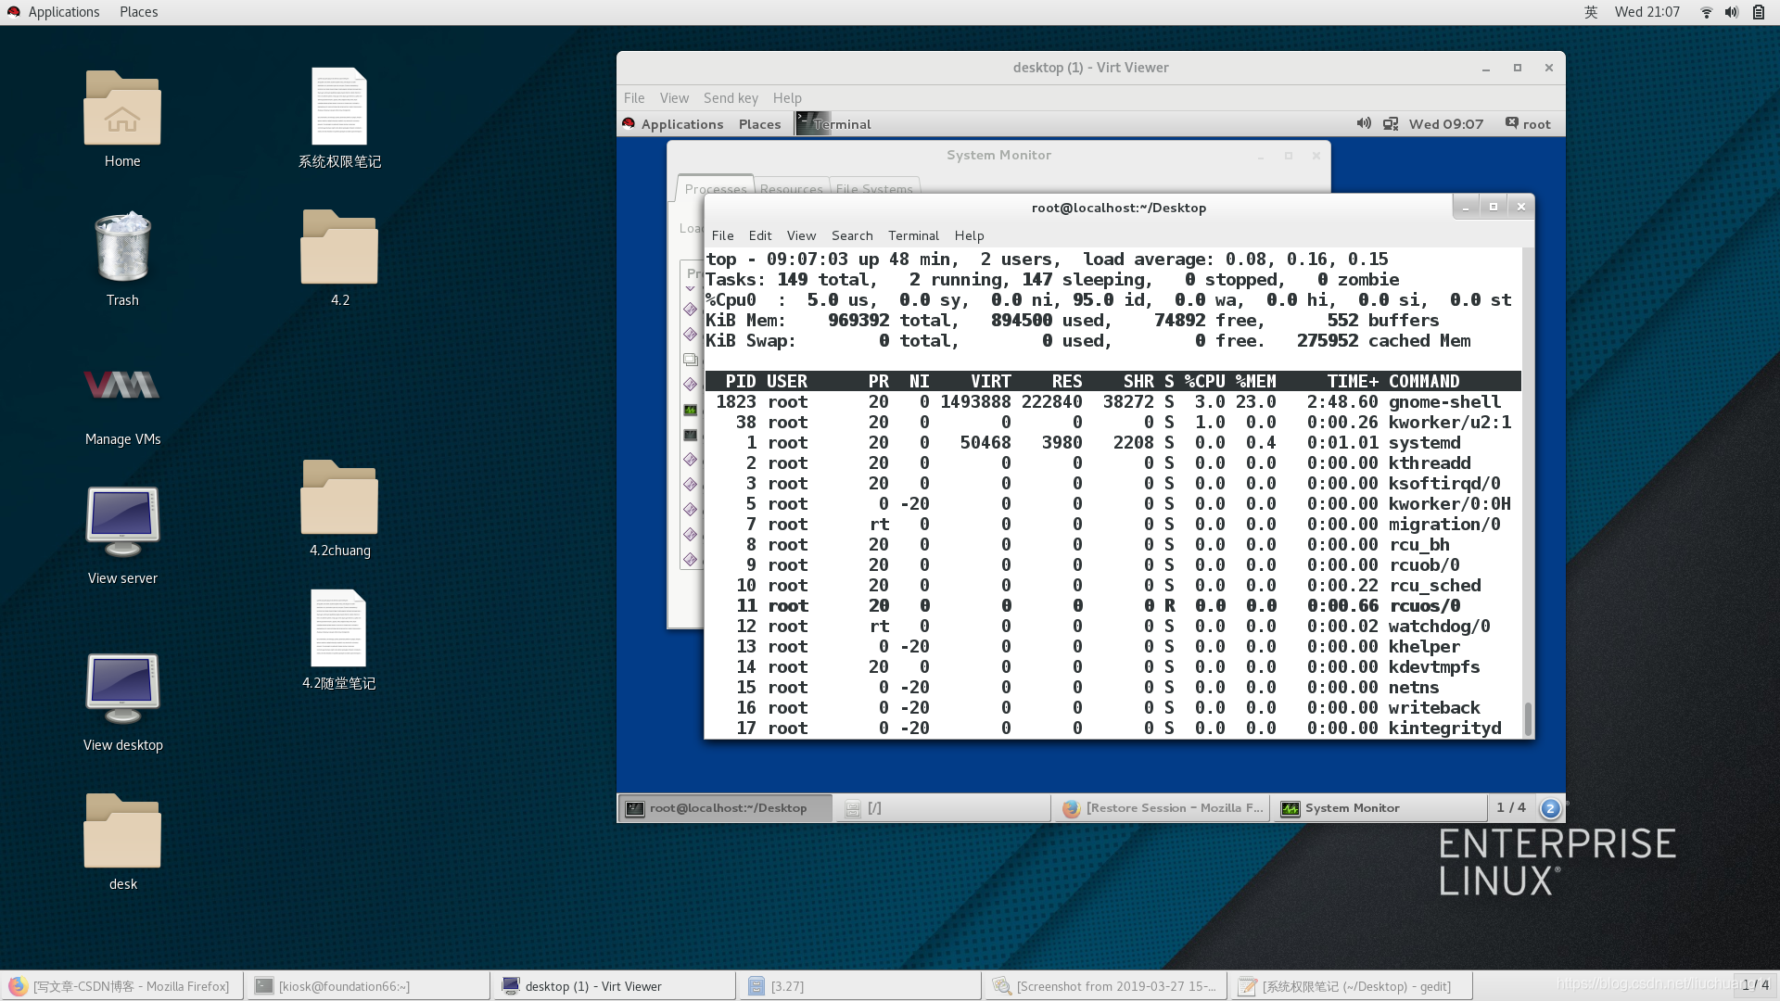Image resolution: width=1780 pixels, height=1001 pixels.
Task: Open the terminal Edit menu
Action: [x=760, y=235]
